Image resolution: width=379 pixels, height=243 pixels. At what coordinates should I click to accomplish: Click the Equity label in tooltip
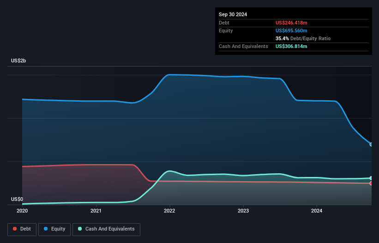226,30
